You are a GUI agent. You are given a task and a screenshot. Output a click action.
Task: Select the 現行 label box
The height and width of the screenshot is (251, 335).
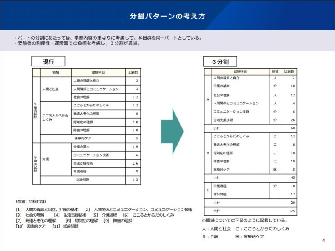[49, 61]
